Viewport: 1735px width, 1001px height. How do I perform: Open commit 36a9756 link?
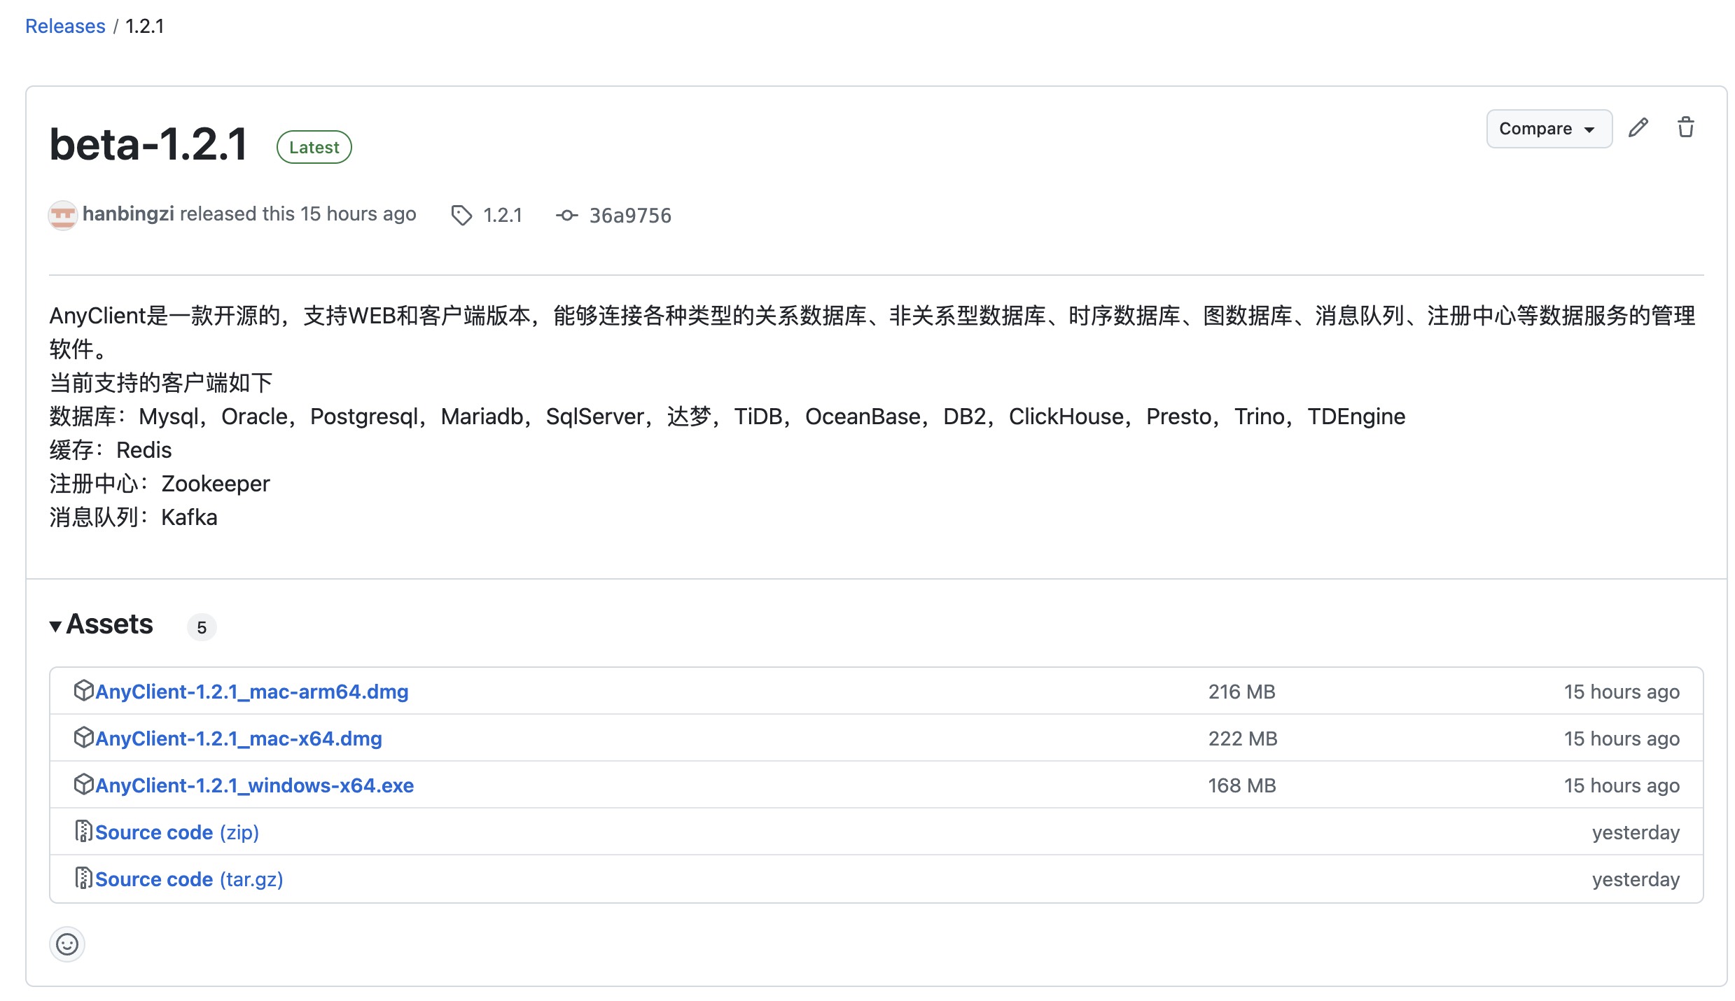(x=630, y=216)
